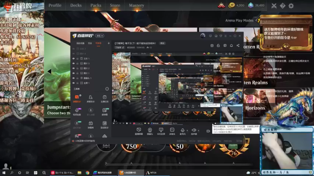
Task: Mute the speaker in the streaming app
Action: pyautogui.click(x=194, y=131)
